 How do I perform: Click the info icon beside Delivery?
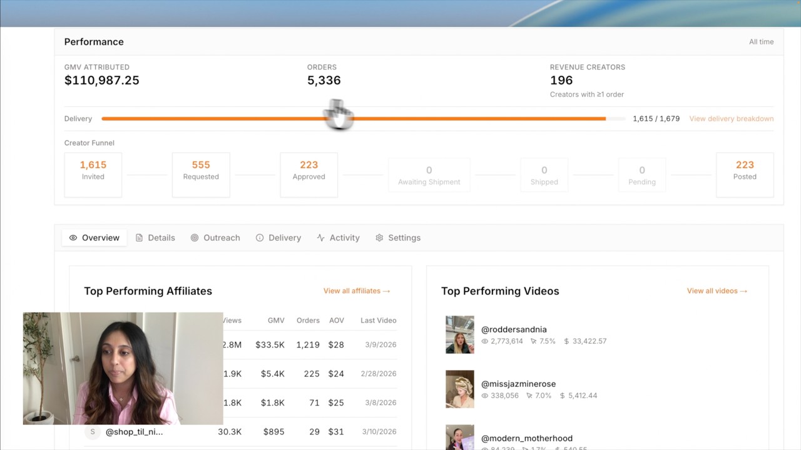coord(260,237)
